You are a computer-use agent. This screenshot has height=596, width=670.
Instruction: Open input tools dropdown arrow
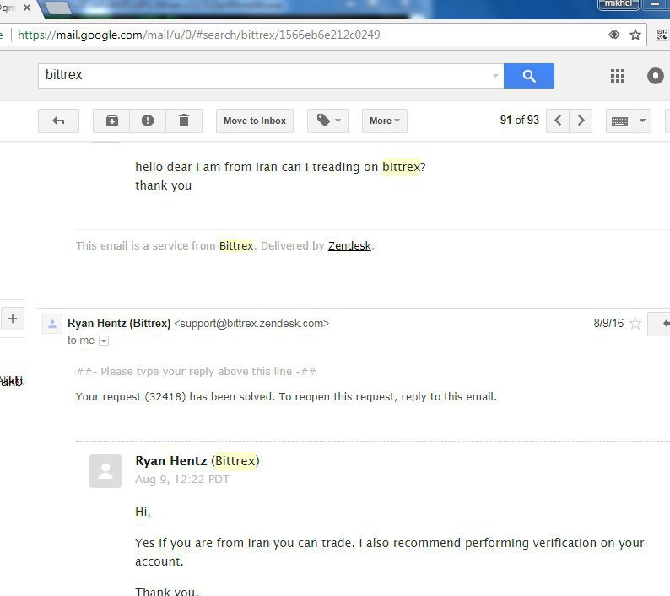pyautogui.click(x=643, y=121)
